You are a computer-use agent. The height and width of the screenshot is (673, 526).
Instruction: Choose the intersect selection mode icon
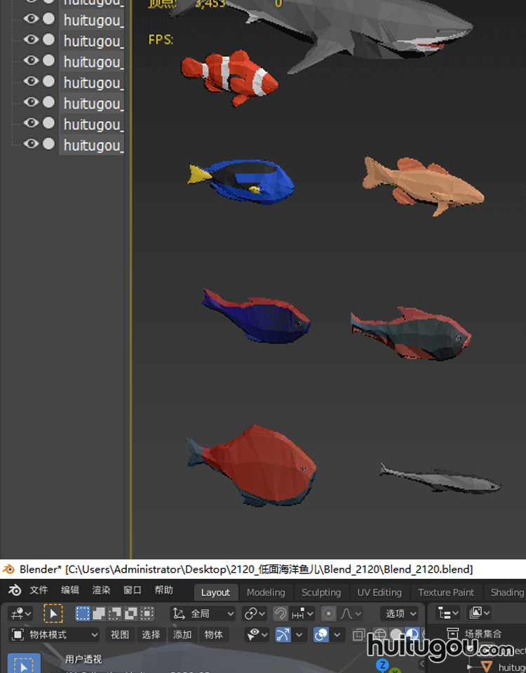click(147, 614)
